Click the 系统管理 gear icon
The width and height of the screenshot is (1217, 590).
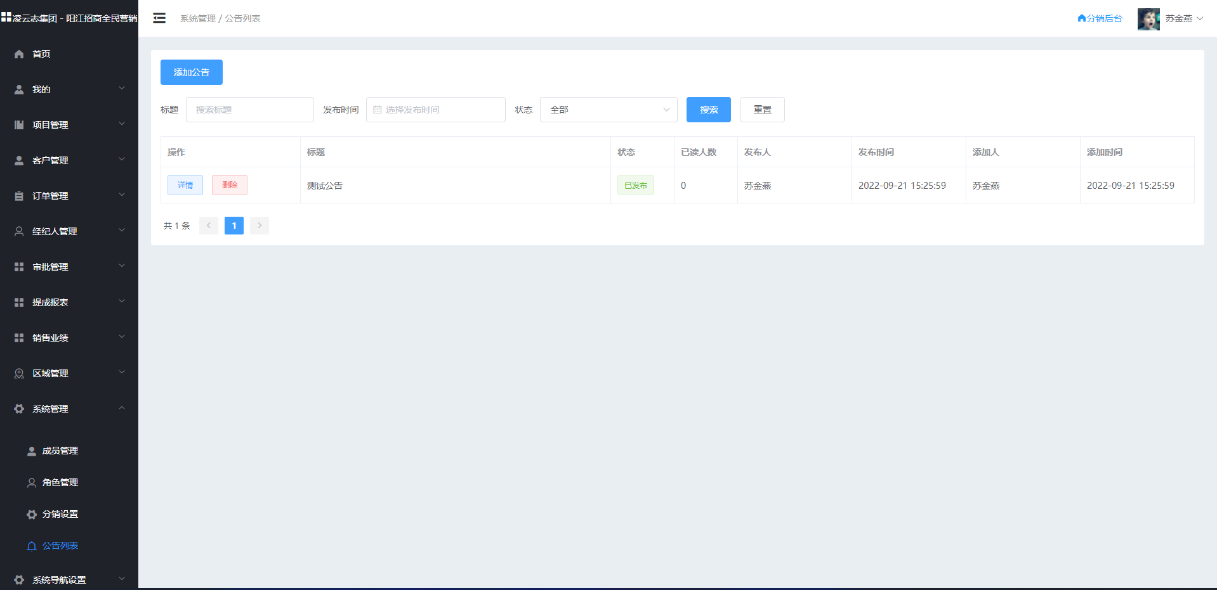click(19, 409)
